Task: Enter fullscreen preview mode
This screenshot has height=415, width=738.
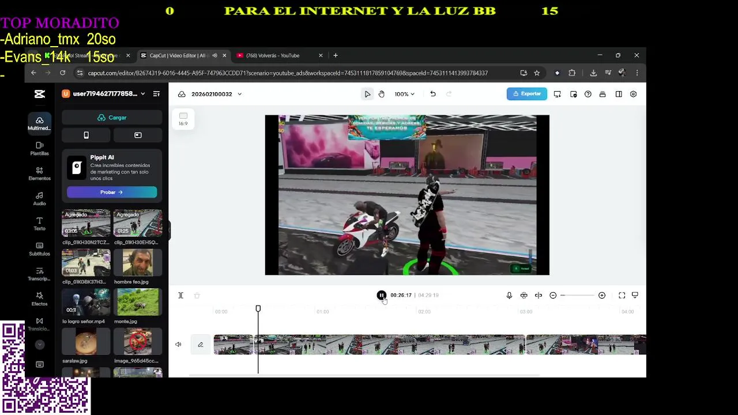Action: 622,295
